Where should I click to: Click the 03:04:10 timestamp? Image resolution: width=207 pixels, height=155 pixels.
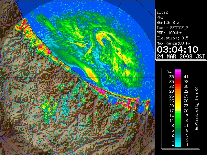click(178, 49)
